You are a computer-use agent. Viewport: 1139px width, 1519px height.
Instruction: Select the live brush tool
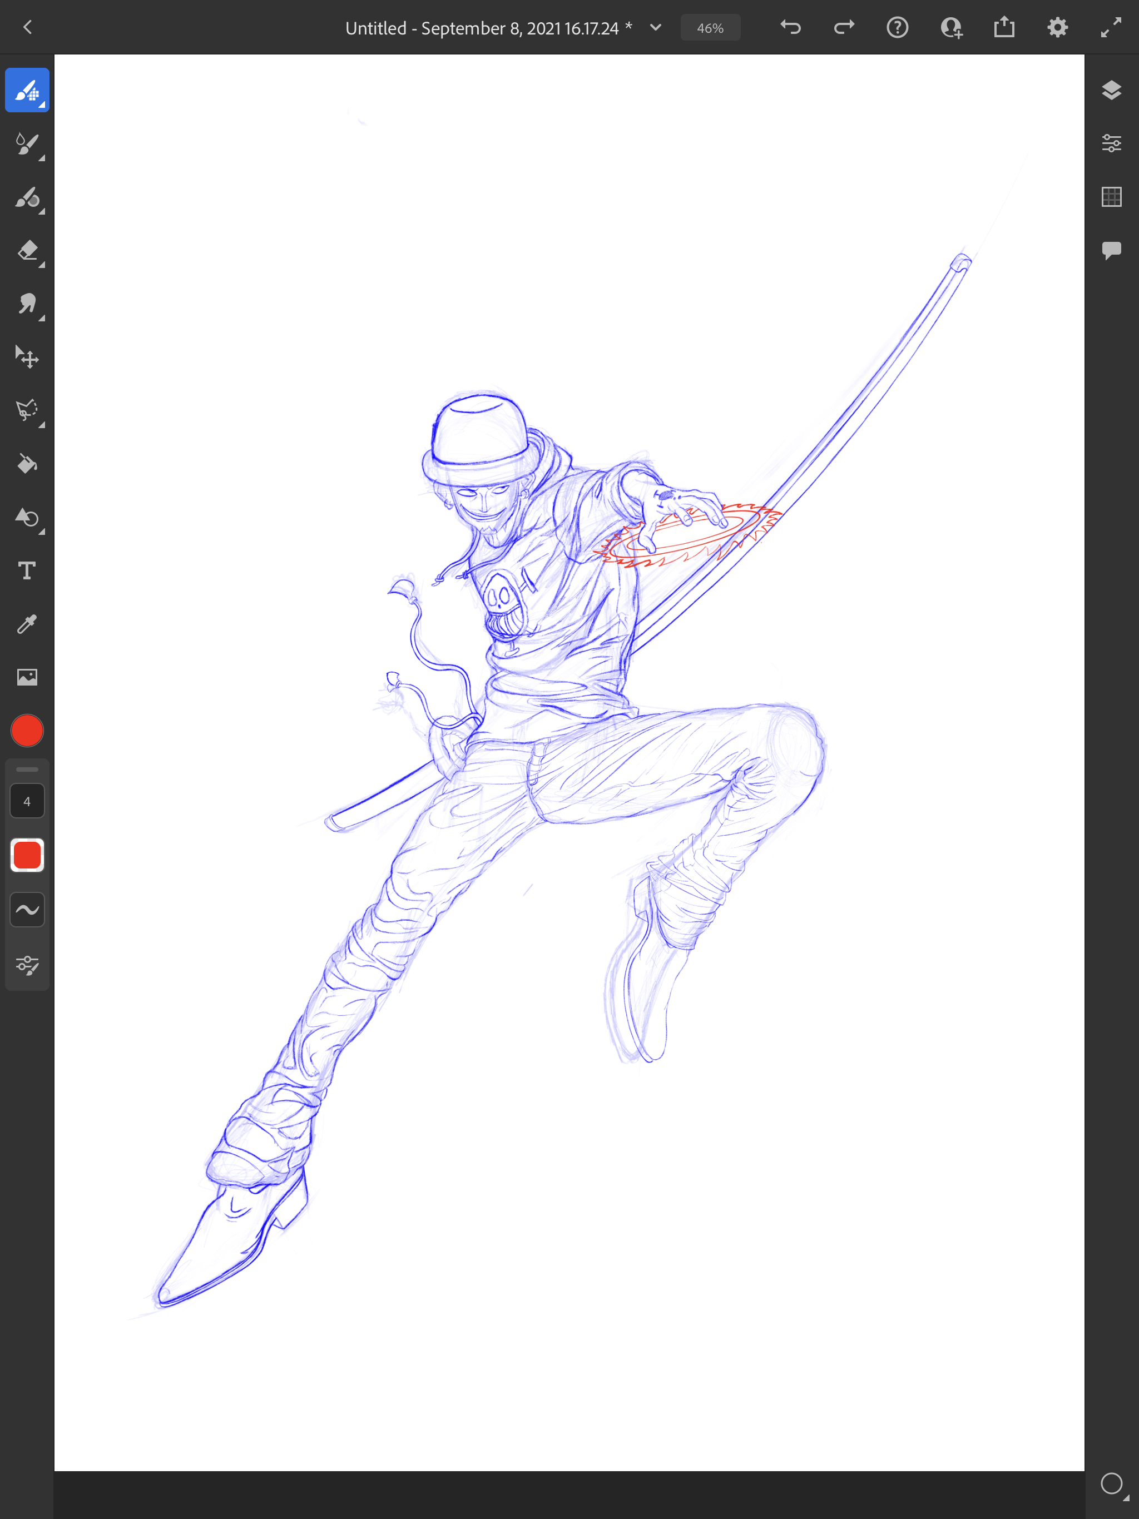pos(27,144)
